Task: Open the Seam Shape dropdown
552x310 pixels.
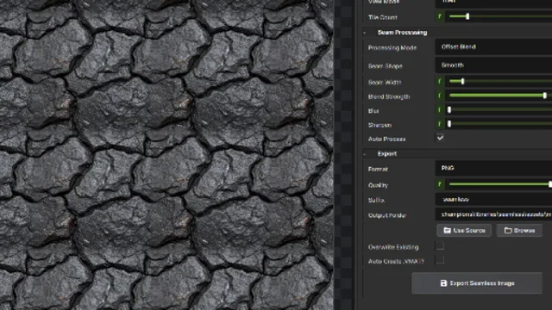Action: point(493,65)
